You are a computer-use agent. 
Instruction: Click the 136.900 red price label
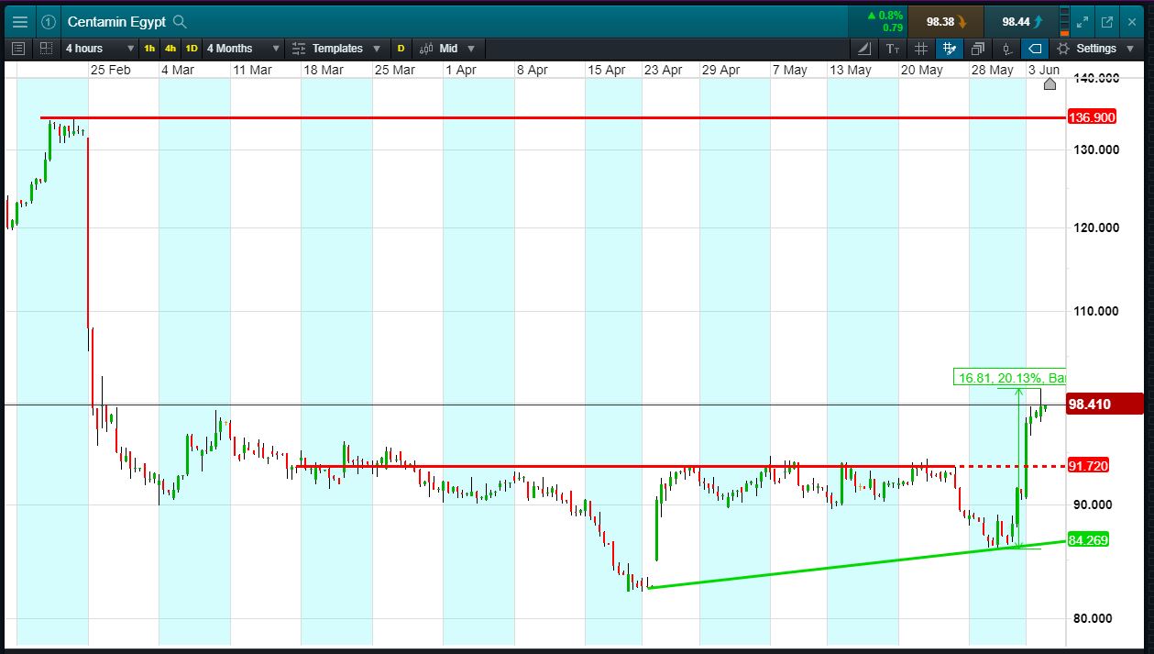point(1092,117)
